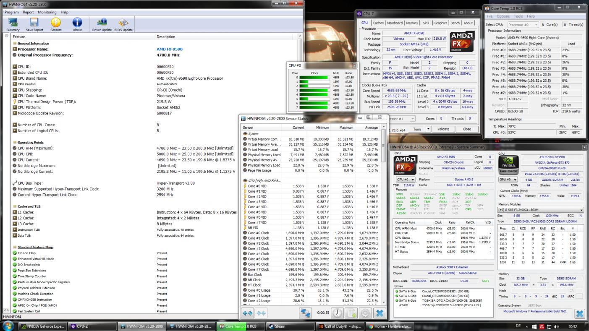Open the Report menu in HWiNFO64

(28, 12)
